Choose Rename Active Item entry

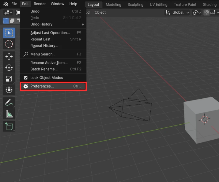point(53,63)
